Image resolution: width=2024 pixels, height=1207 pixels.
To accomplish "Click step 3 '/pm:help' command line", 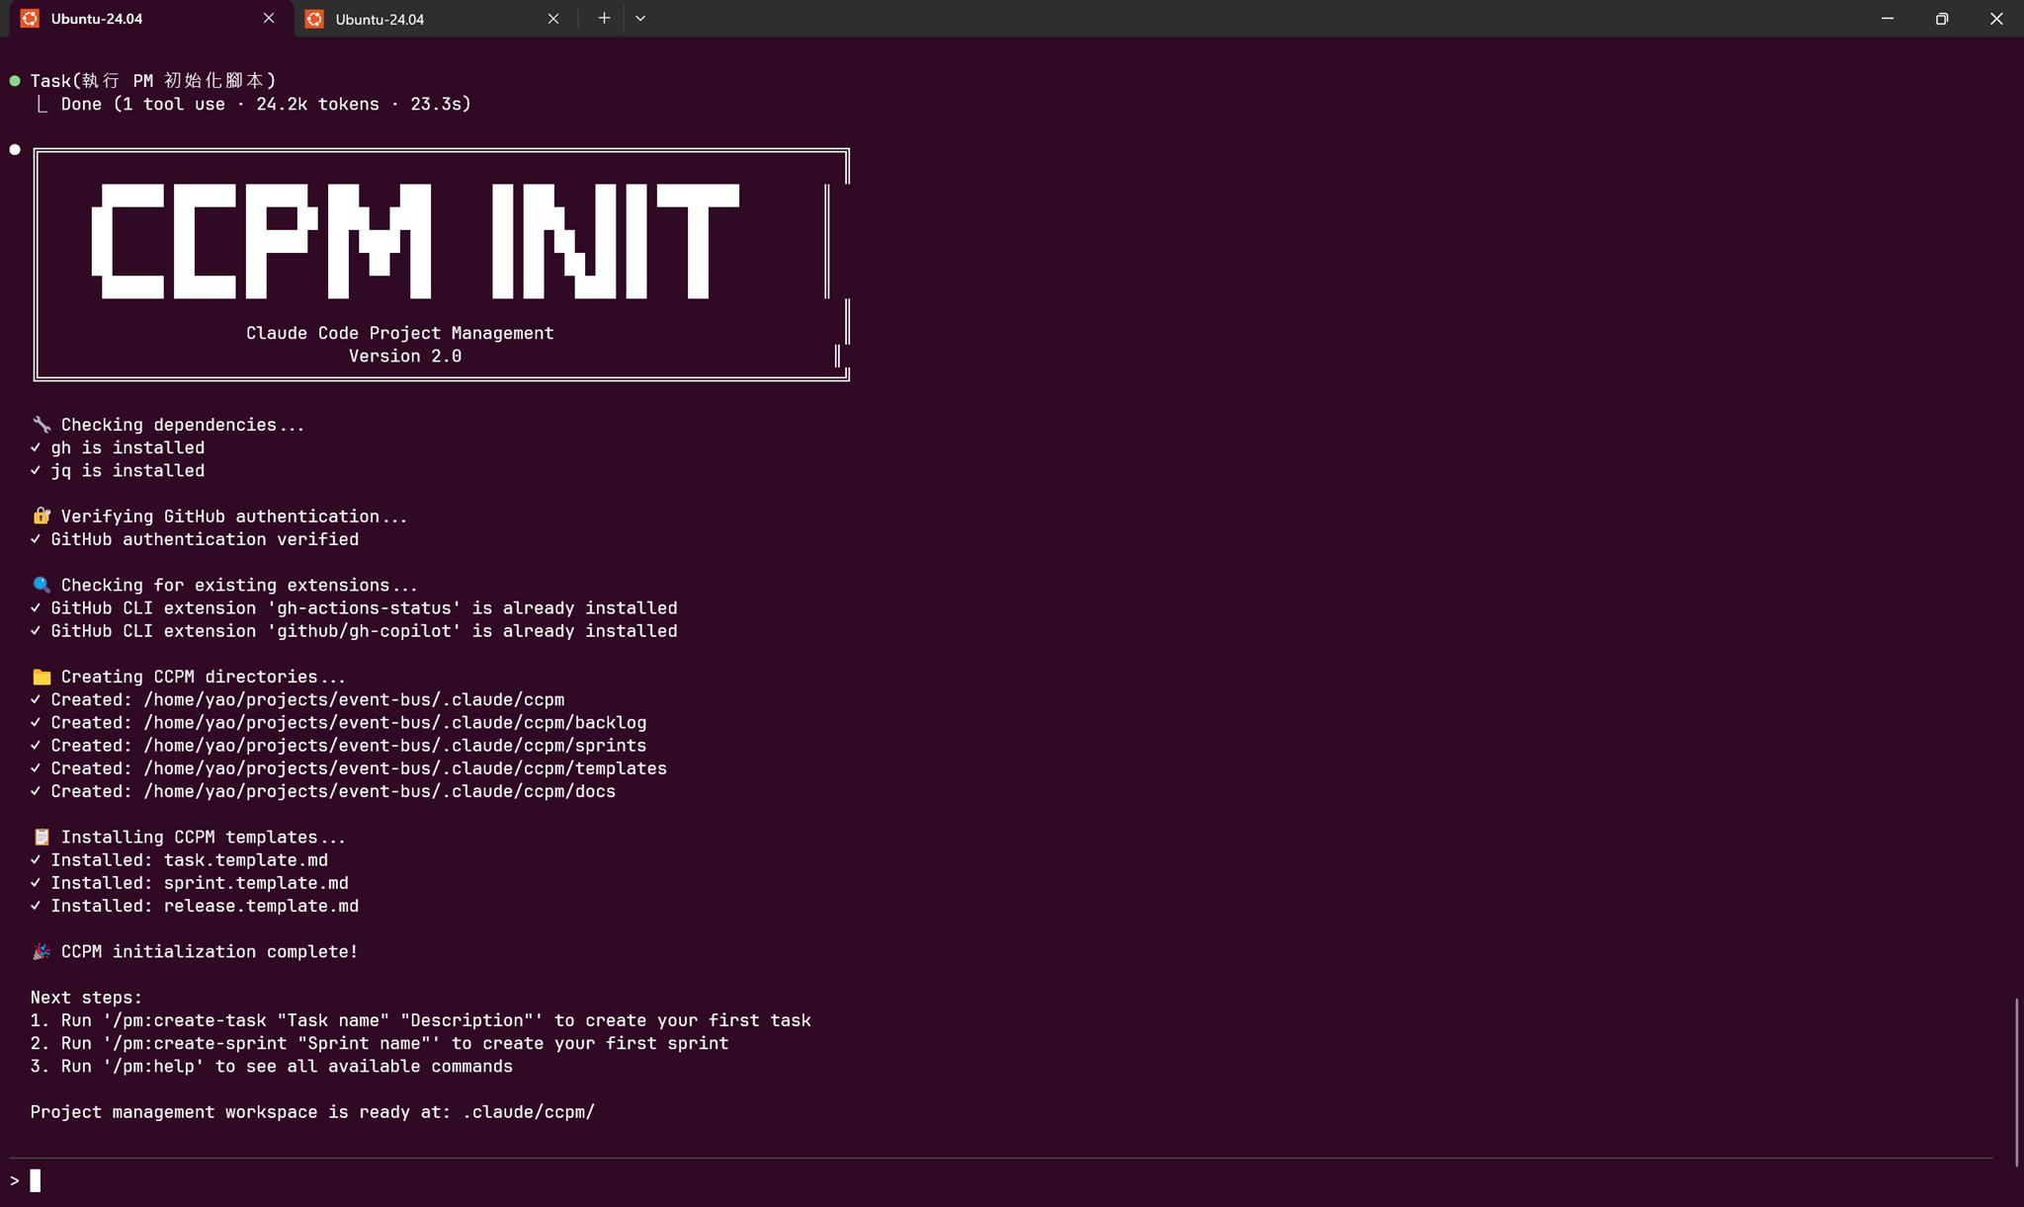I will coord(272,1066).
